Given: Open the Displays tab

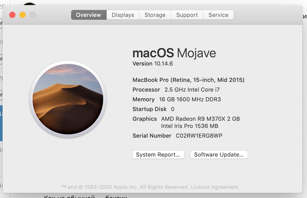Looking at the screenshot, I should tap(123, 15).
